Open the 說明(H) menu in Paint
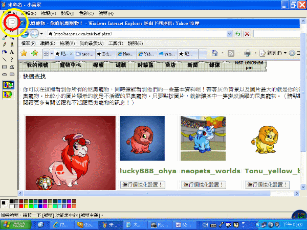This screenshot has height=230, width=307. click(x=106, y=13)
